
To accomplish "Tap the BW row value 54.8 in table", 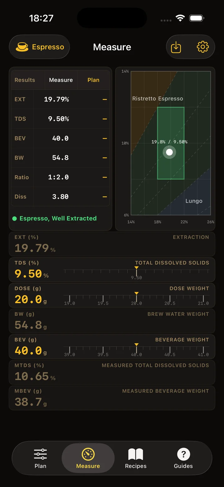I will (x=60, y=158).
